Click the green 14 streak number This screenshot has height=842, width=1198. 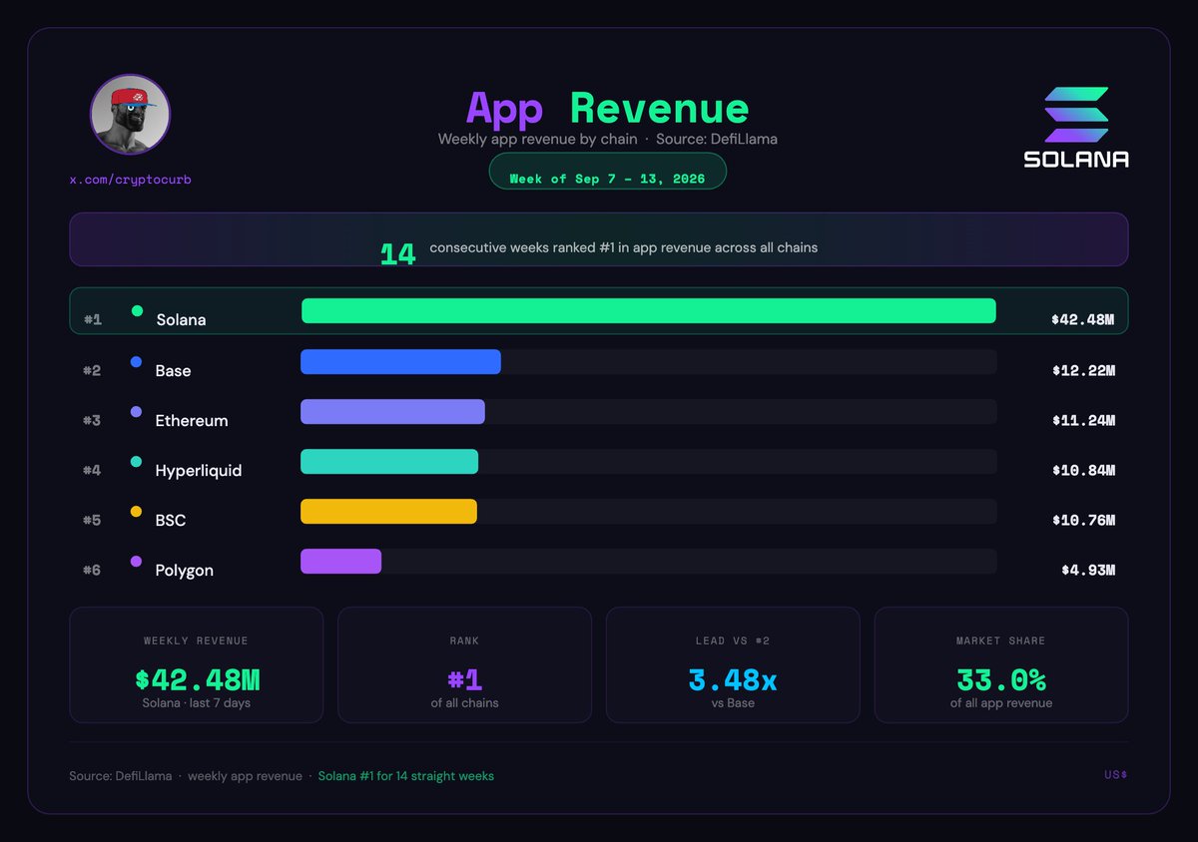[x=397, y=254]
